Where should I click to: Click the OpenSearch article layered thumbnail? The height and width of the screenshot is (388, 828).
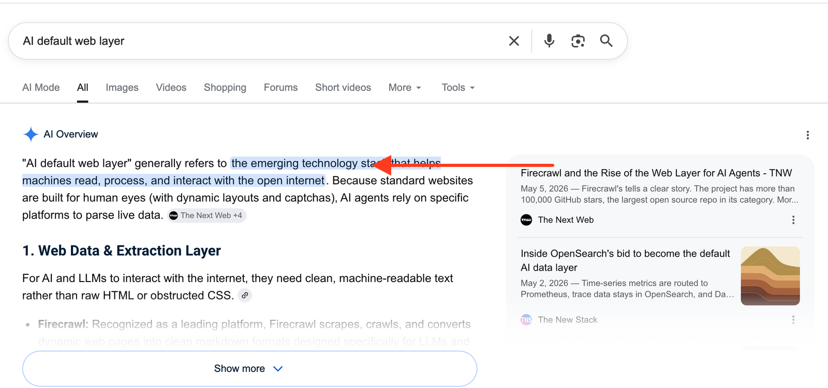(x=770, y=276)
